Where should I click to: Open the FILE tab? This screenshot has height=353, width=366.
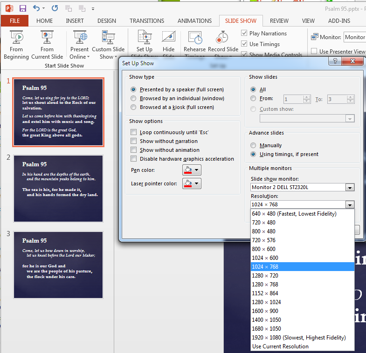pyautogui.click(x=15, y=21)
